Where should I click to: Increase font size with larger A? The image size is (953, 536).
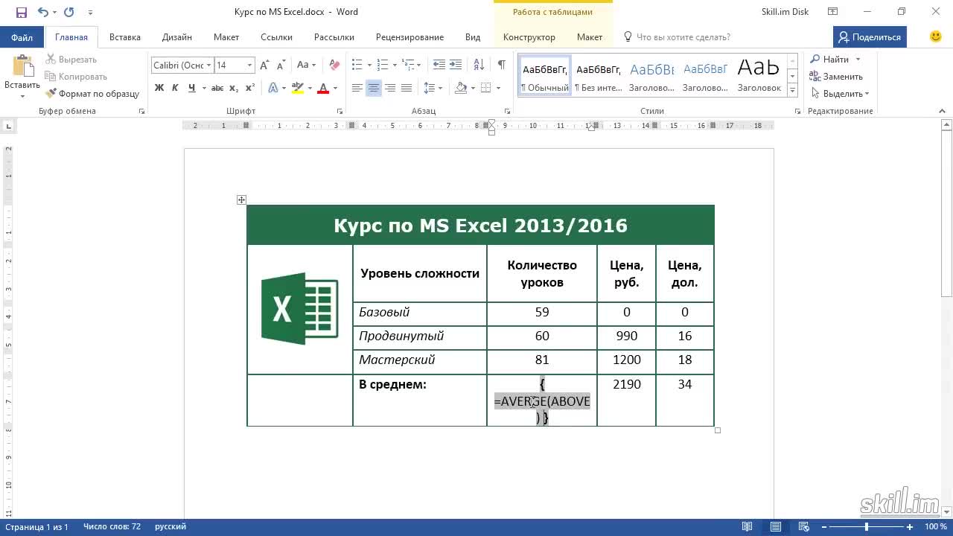[x=266, y=66]
